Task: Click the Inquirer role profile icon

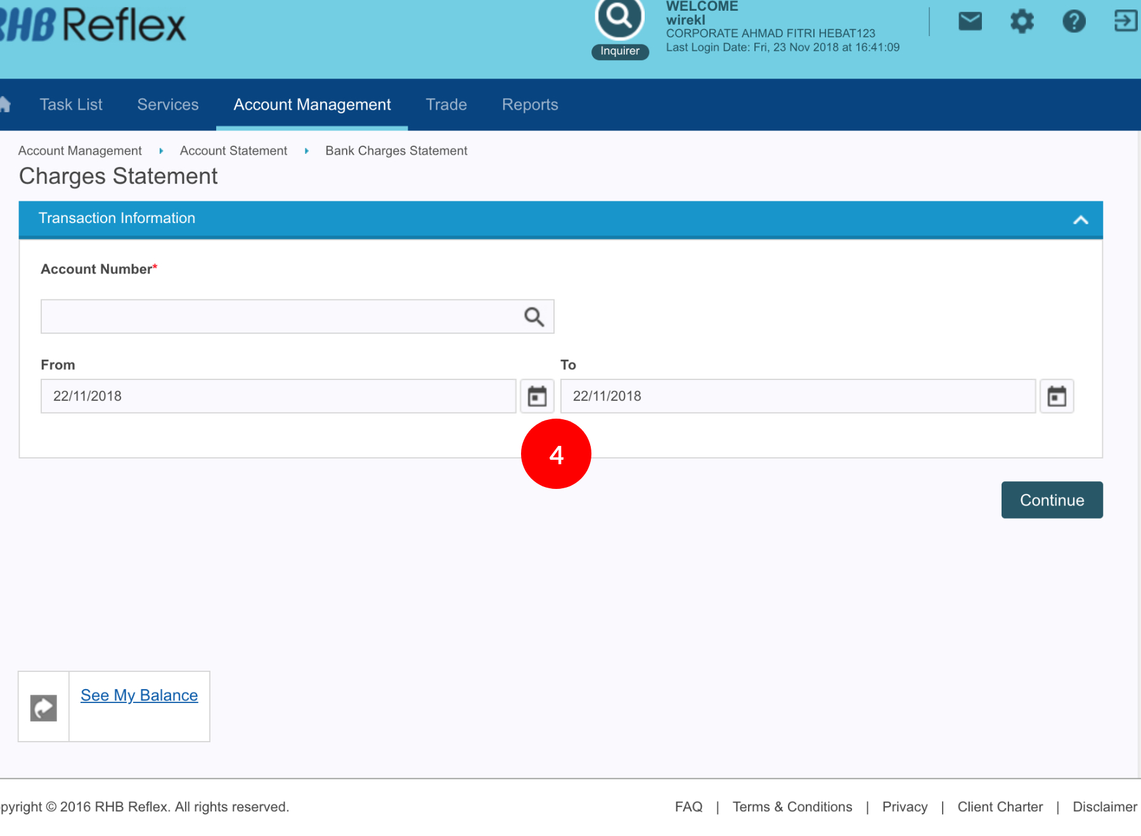Action: tap(619, 19)
